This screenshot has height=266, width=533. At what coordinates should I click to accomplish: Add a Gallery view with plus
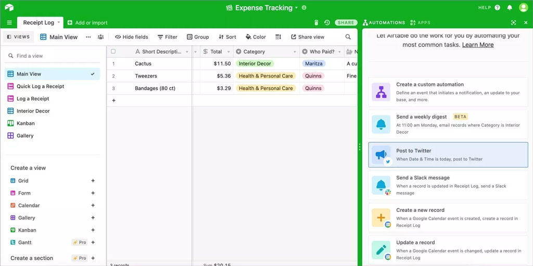coord(93,218)
